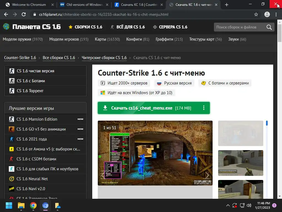Show previous screenshot with the left arrow
The image size is (282, 212).
pyautogui.click(x=103, y=175)
